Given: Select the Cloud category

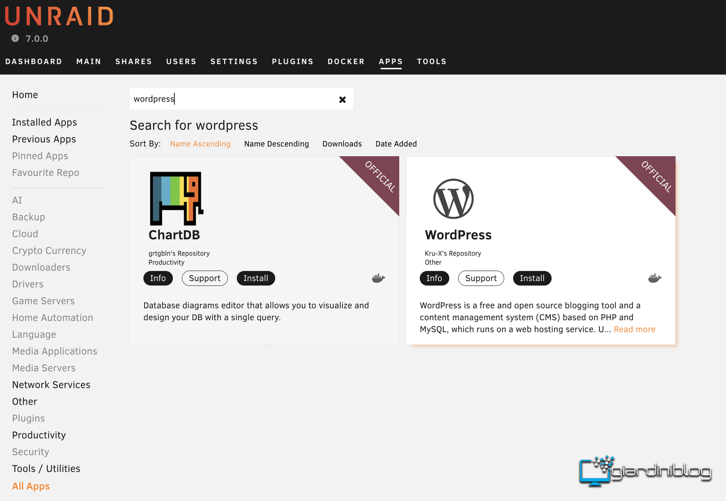Looking at the screenshot, I should coord(25,234).
